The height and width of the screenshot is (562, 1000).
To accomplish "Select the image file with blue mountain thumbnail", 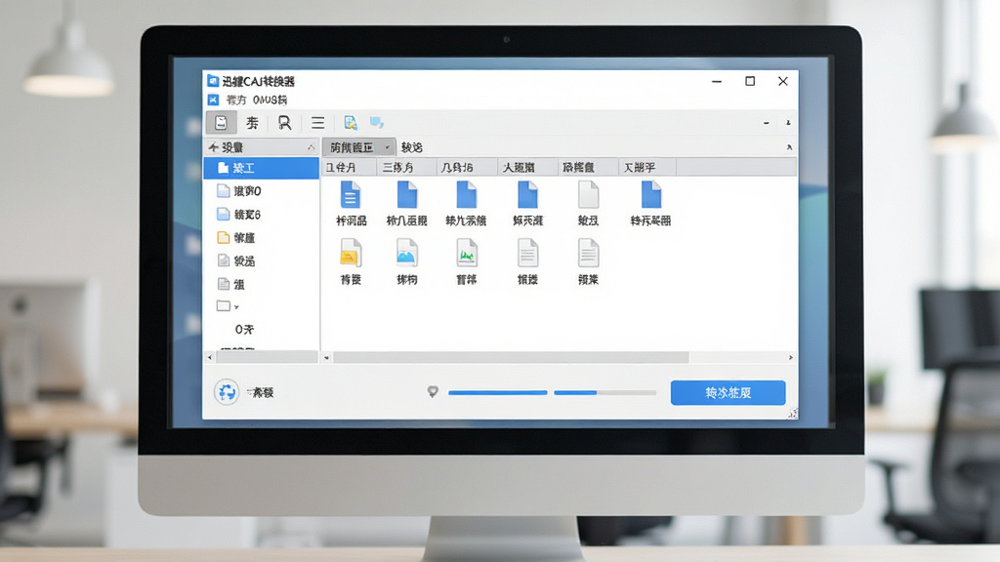I will pyautogui.click(x=406, y=253).
